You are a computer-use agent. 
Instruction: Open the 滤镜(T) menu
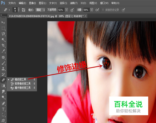74,3
